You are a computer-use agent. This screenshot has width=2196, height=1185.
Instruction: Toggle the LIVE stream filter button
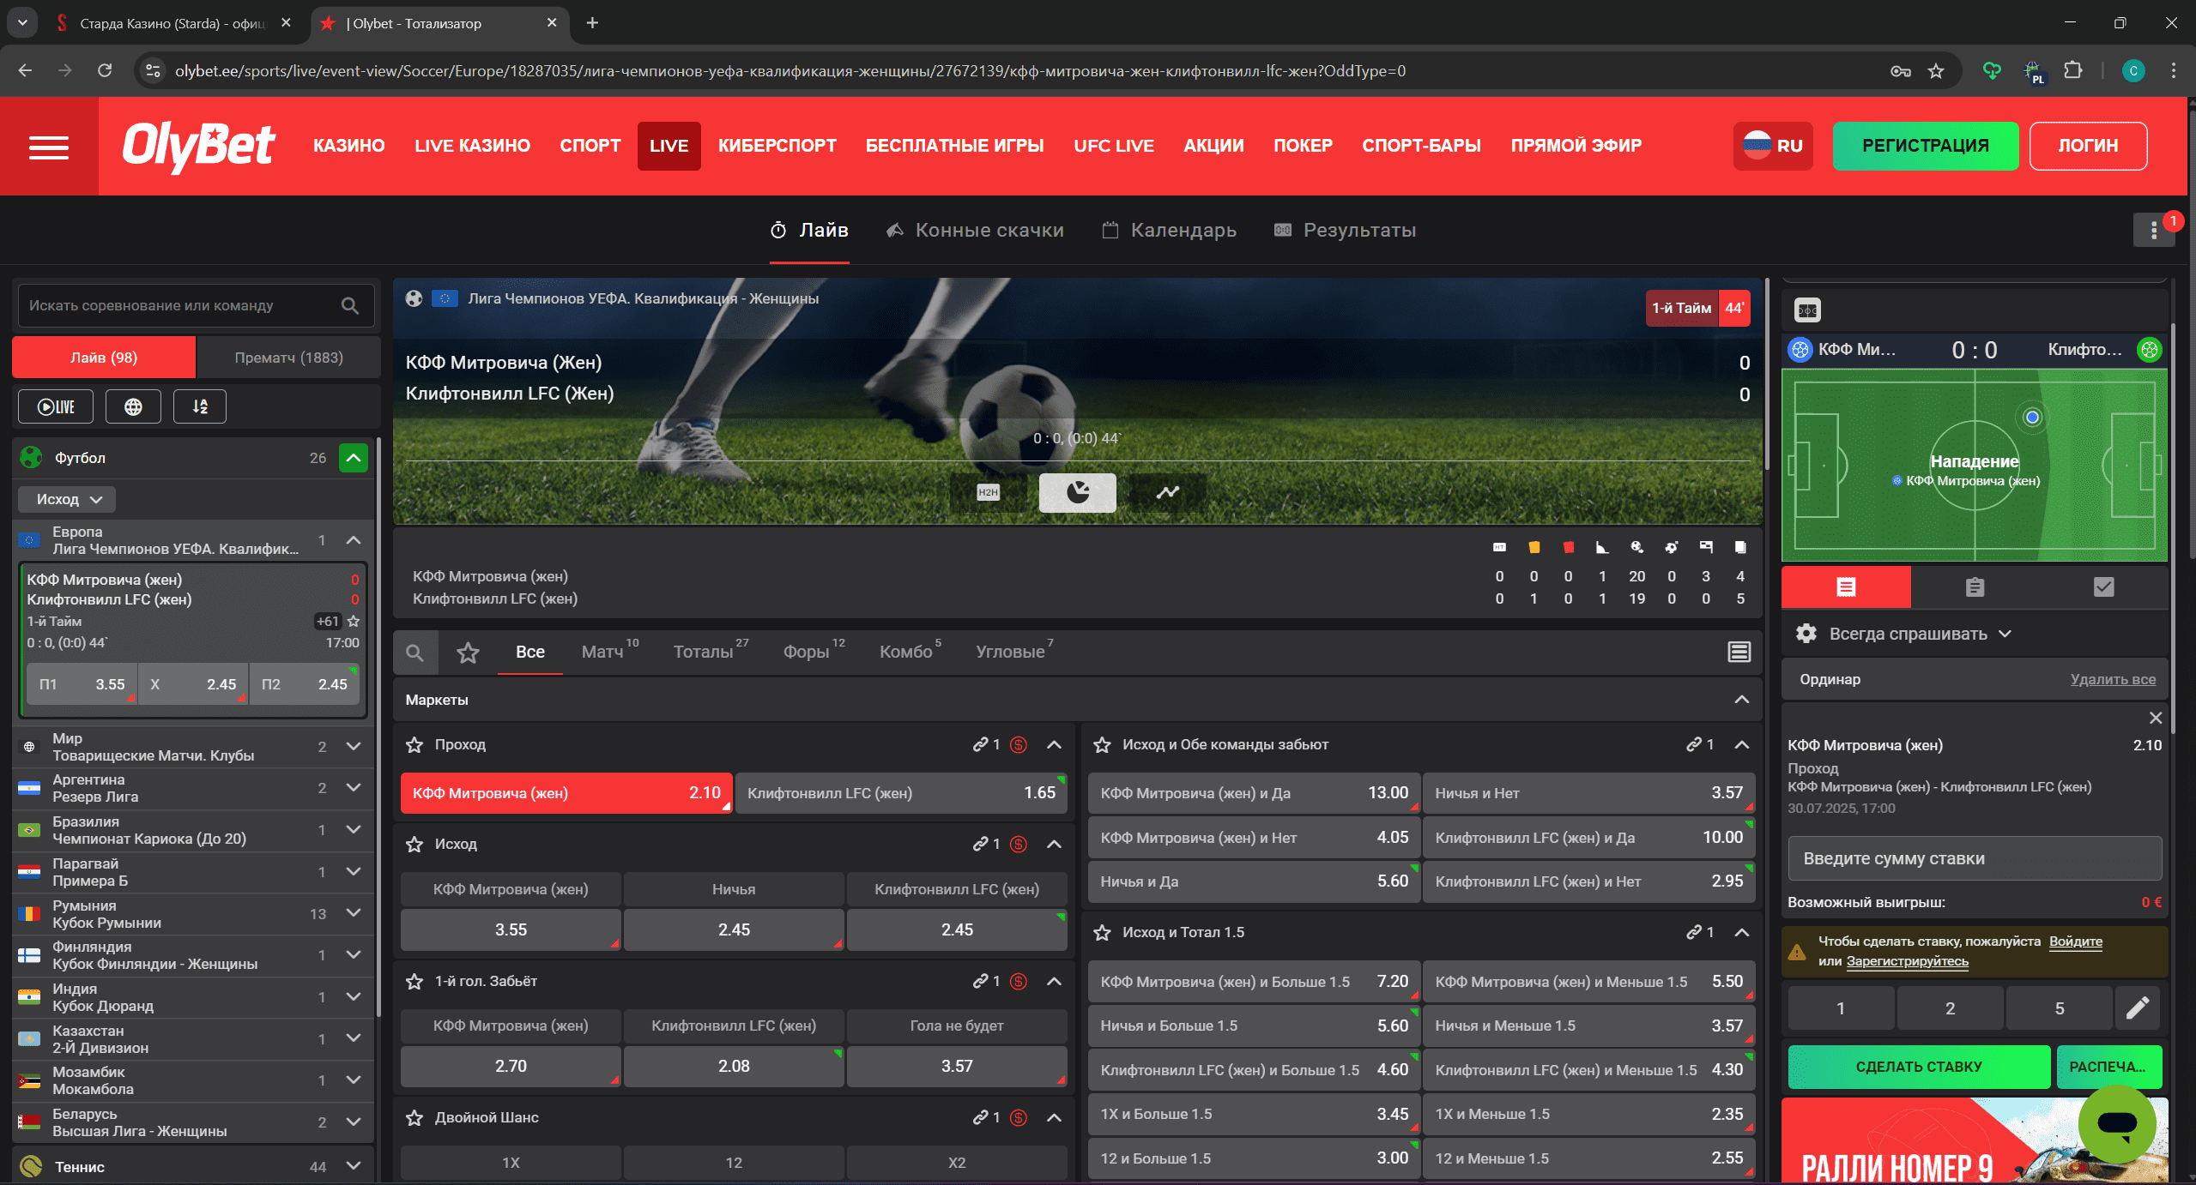pos(56,406)
